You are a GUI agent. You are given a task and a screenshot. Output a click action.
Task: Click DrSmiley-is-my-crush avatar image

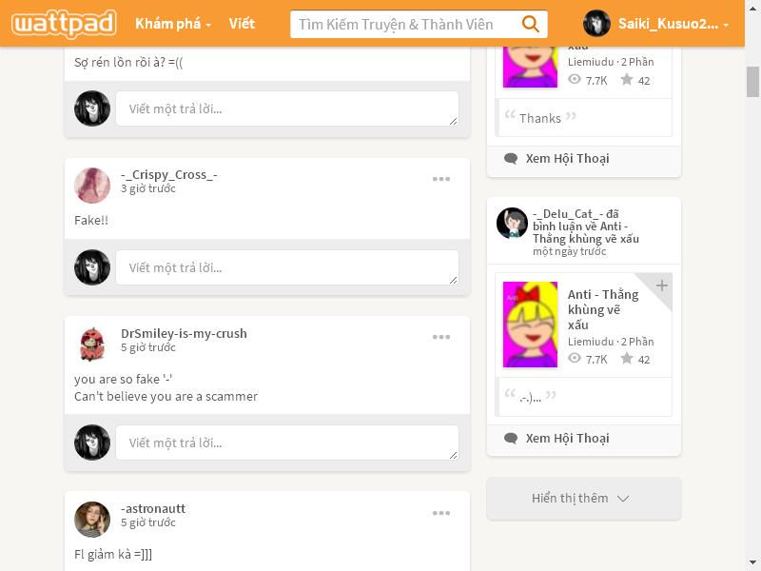(92, 344)
